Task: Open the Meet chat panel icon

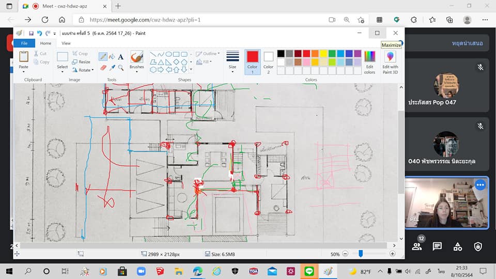Action: click(x=437, y=246)
